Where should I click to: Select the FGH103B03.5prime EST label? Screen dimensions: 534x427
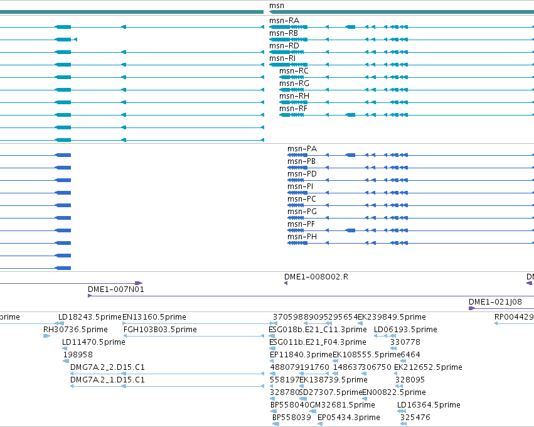pyautogui.click(x=160, y=330)
